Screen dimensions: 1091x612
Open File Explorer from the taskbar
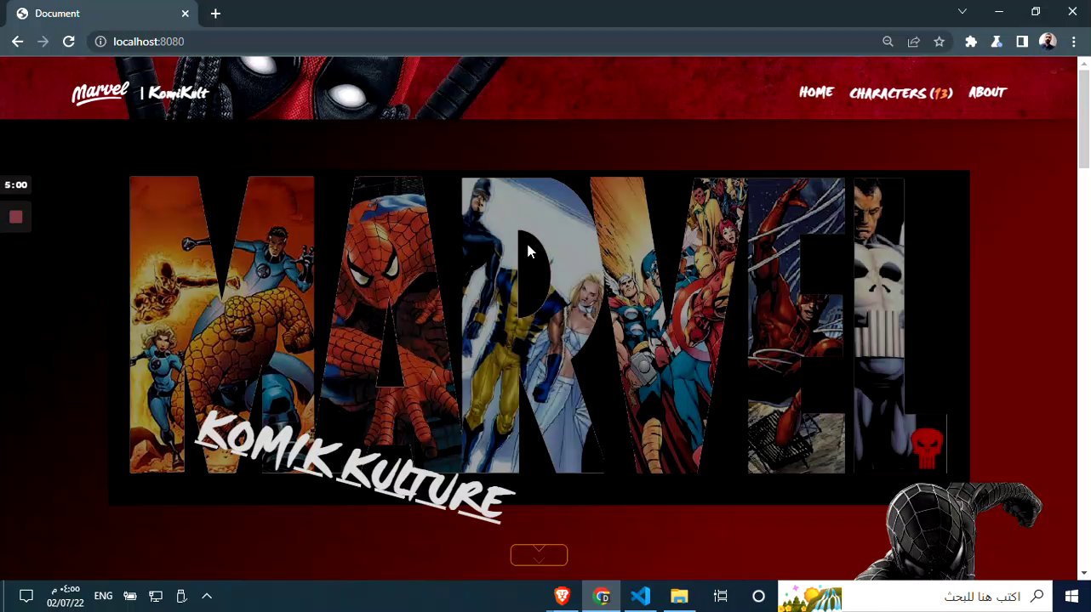pyautogui.click(x=679, y=597)
